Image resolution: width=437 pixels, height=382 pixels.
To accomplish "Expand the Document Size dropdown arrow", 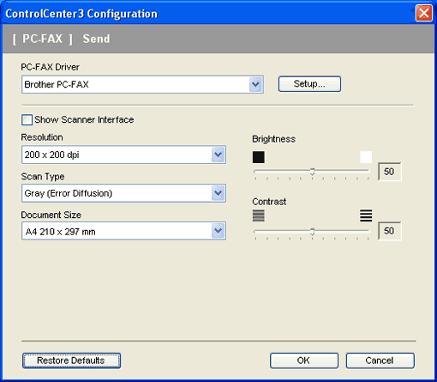I will [218, 231].
